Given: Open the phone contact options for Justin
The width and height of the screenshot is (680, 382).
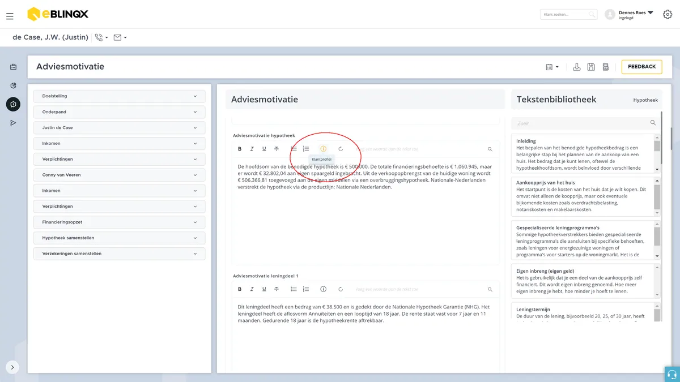Looking at the screenshot, I should (101, 38).
